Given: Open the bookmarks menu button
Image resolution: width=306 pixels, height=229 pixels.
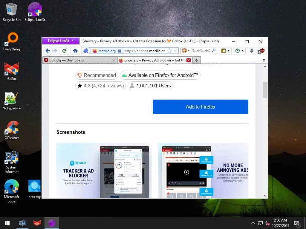Looking at the screenshot, I should 225,51.
